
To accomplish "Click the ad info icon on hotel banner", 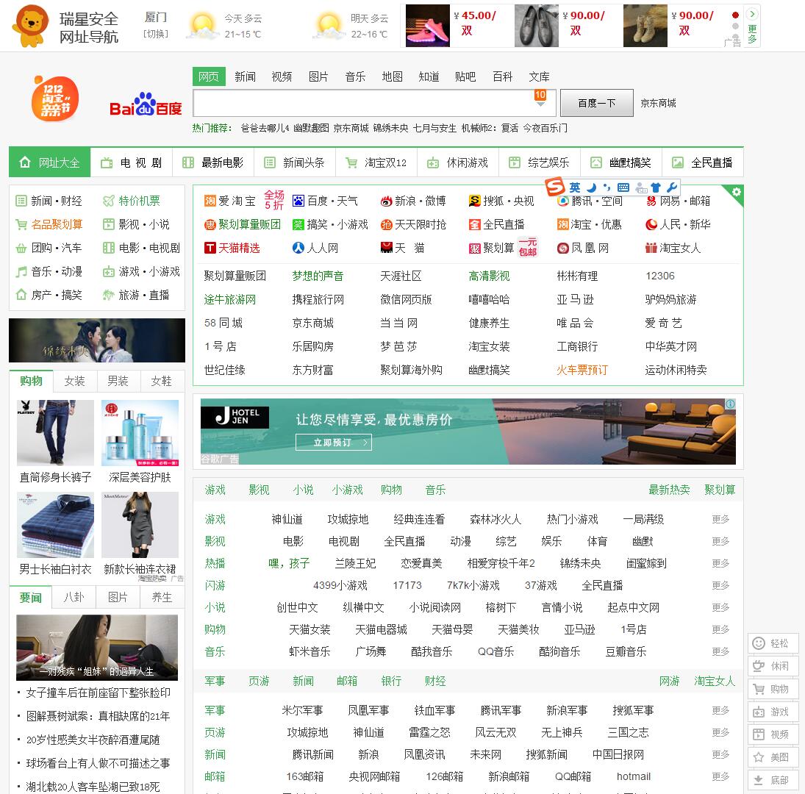I will (x=730, y=404).
